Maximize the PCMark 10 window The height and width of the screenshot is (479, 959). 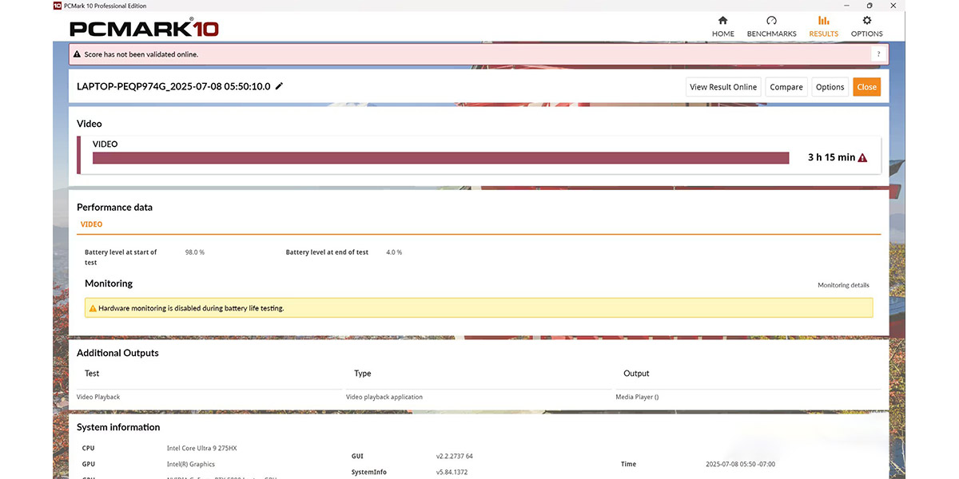pos(869,6)
